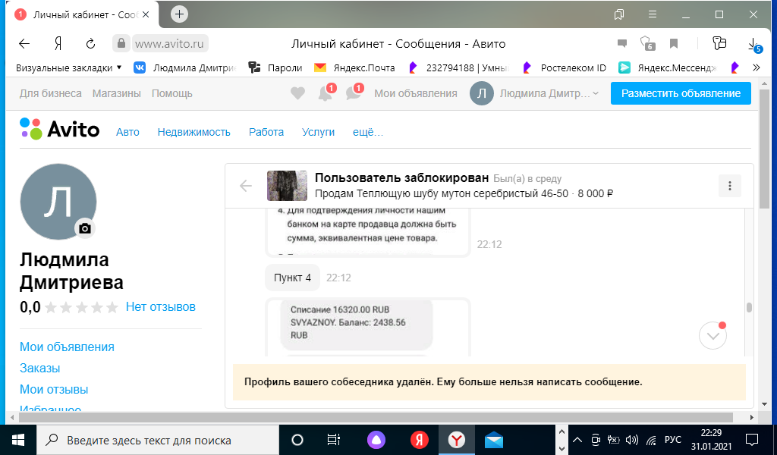The height and width of the screenshot is (455, 777).
Task: Open browser downloads arrow icon
Action: pyautogui.click(x=752, y=43)
